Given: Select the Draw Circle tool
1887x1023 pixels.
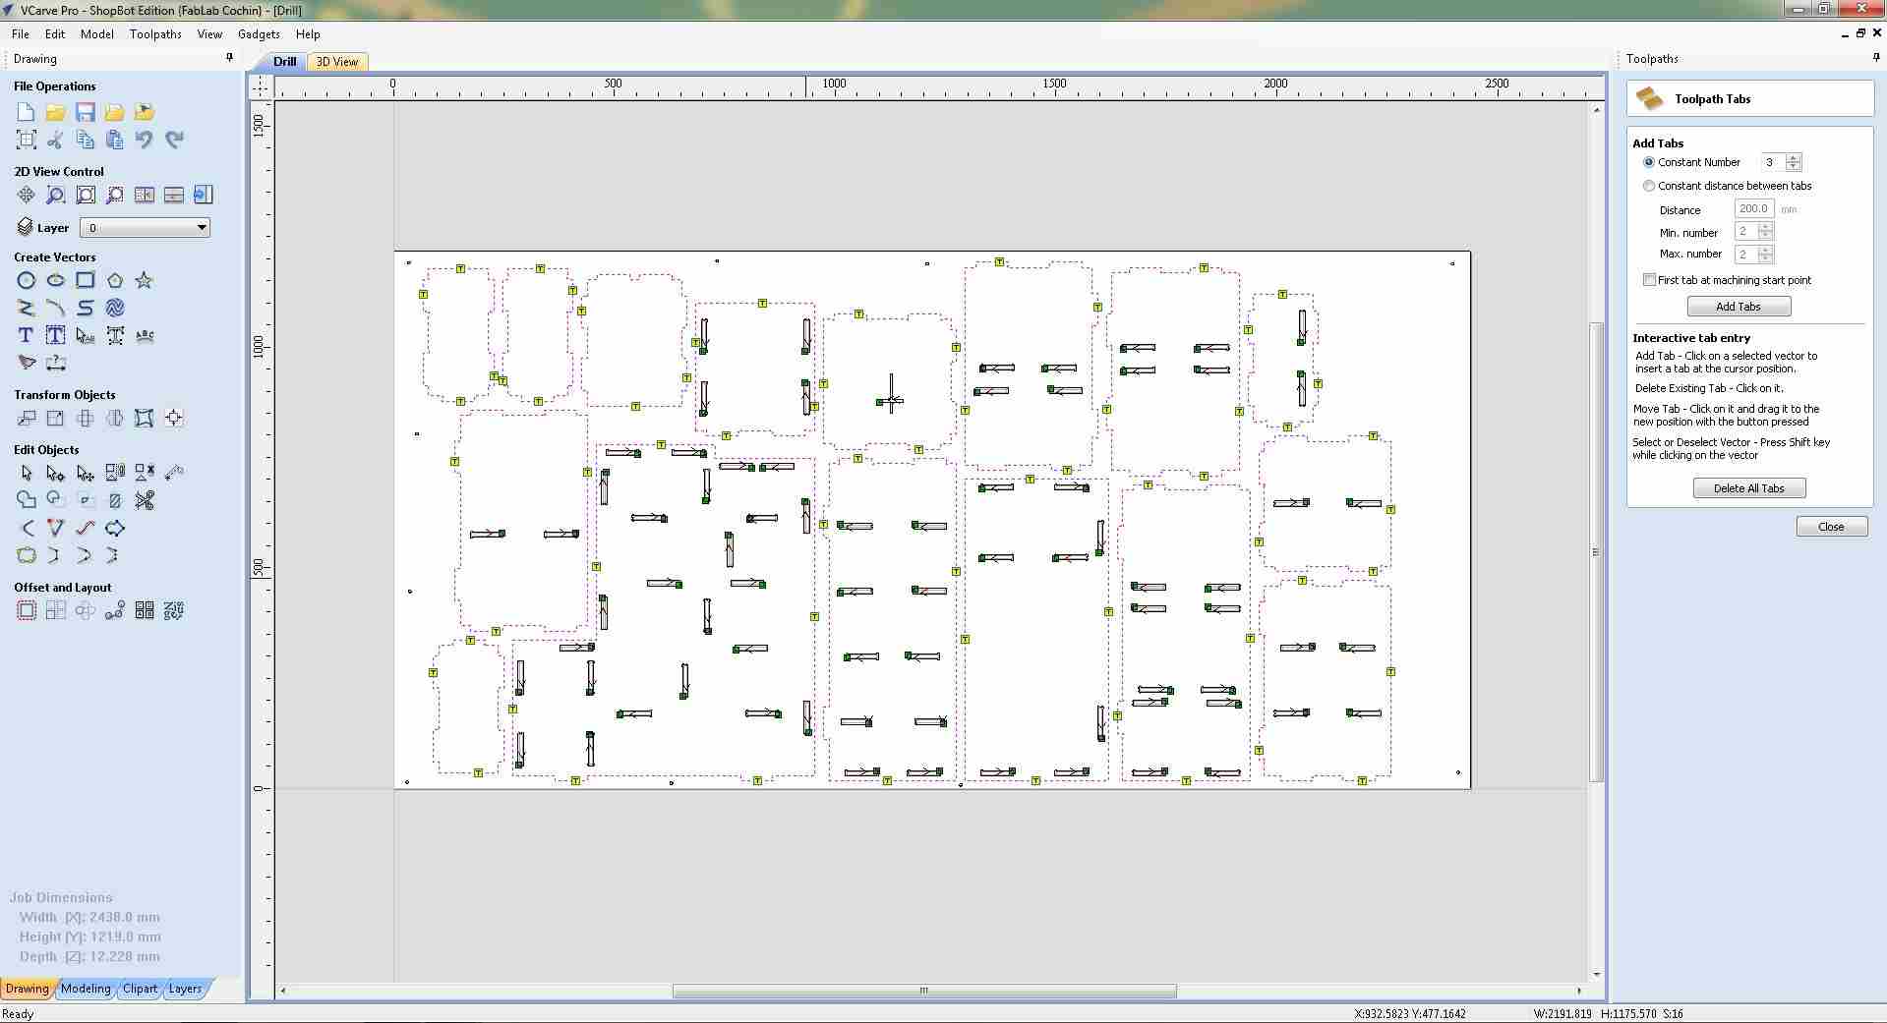Looking at the screenshot, I should [x=26, y=280].
